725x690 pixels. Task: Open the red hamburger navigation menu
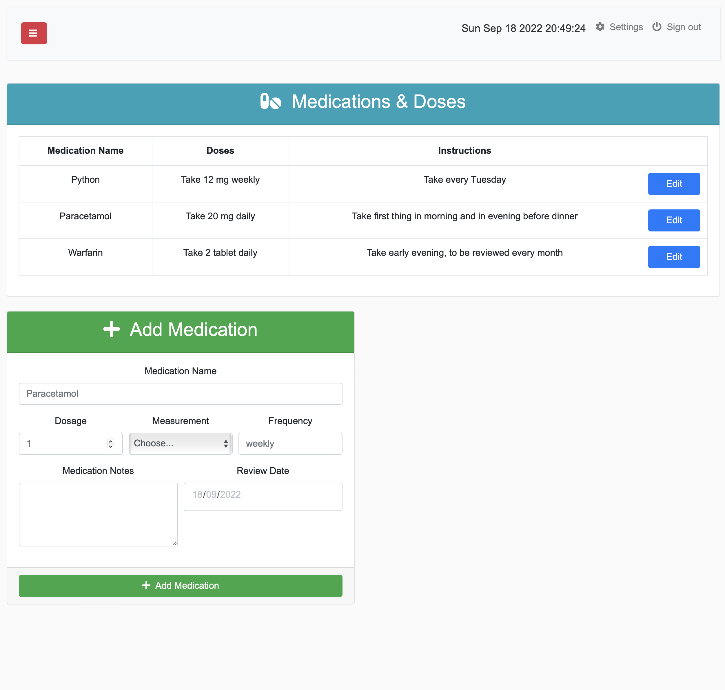point(34,33)
